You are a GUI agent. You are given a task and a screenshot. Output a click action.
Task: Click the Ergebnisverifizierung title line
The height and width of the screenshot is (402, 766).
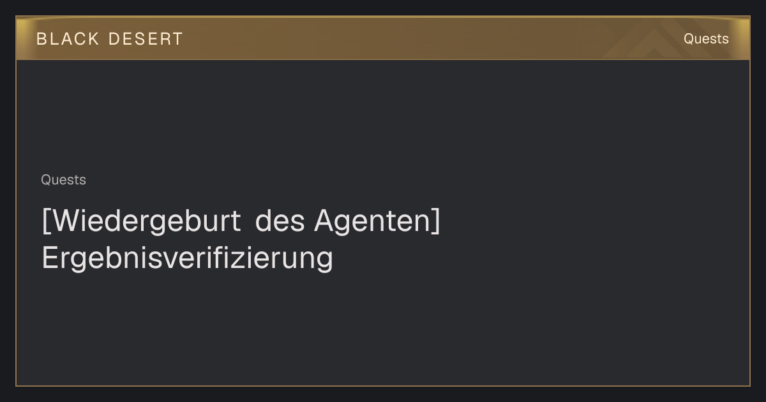[x=187, y=258]
